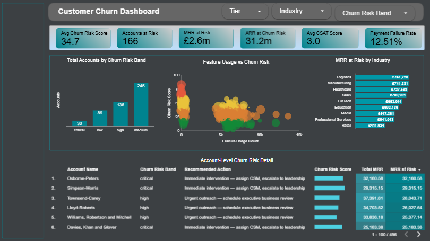Select the ARR at Churn Risk card

point(268,38)
